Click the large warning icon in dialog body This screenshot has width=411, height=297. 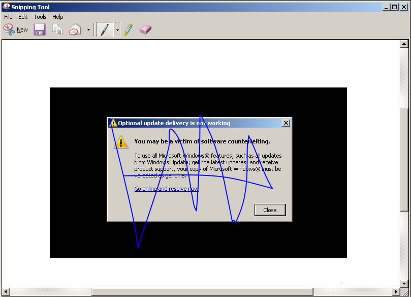point(121,142)
